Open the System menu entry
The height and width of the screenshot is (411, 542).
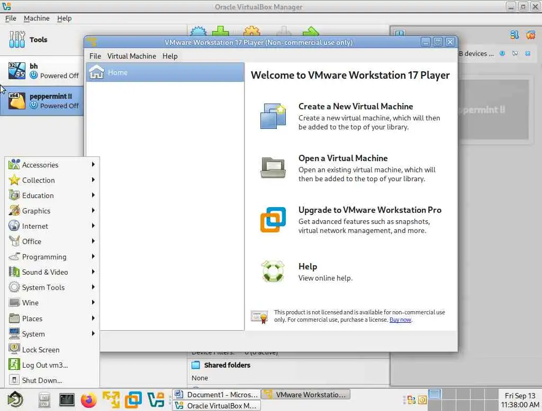point(52,334)
